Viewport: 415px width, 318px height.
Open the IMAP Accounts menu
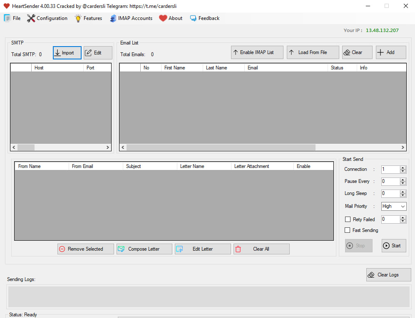pos(131,18)
